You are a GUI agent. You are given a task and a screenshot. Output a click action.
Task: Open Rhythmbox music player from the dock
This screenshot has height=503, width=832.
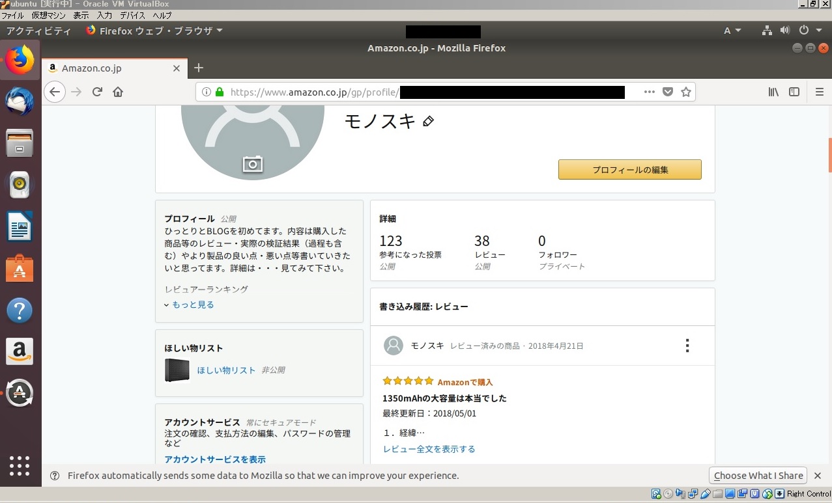coord(20,185)
